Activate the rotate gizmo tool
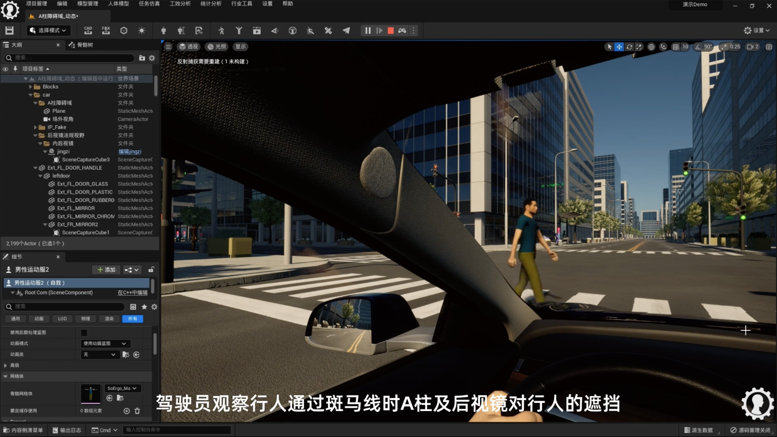Screen dimensions: 777x437 [x=629, y=47]
